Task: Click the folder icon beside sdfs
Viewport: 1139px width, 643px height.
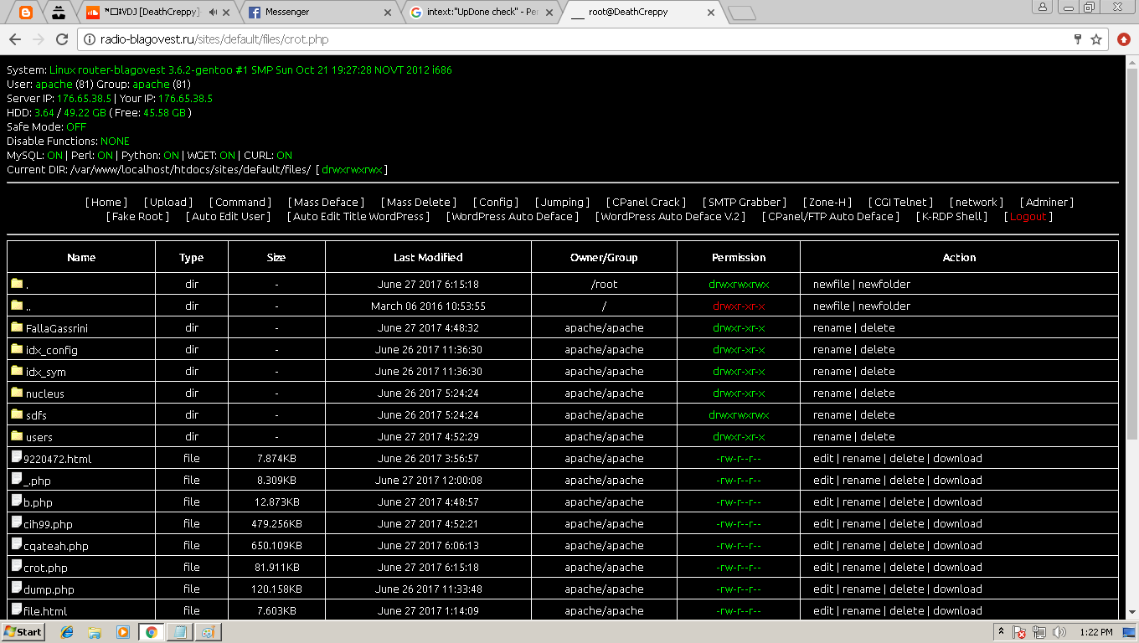Action: click(17, 414)
